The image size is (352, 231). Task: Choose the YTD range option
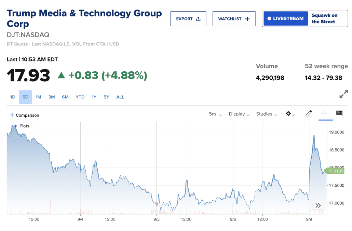pyautogui.click(x=80, y=97)
